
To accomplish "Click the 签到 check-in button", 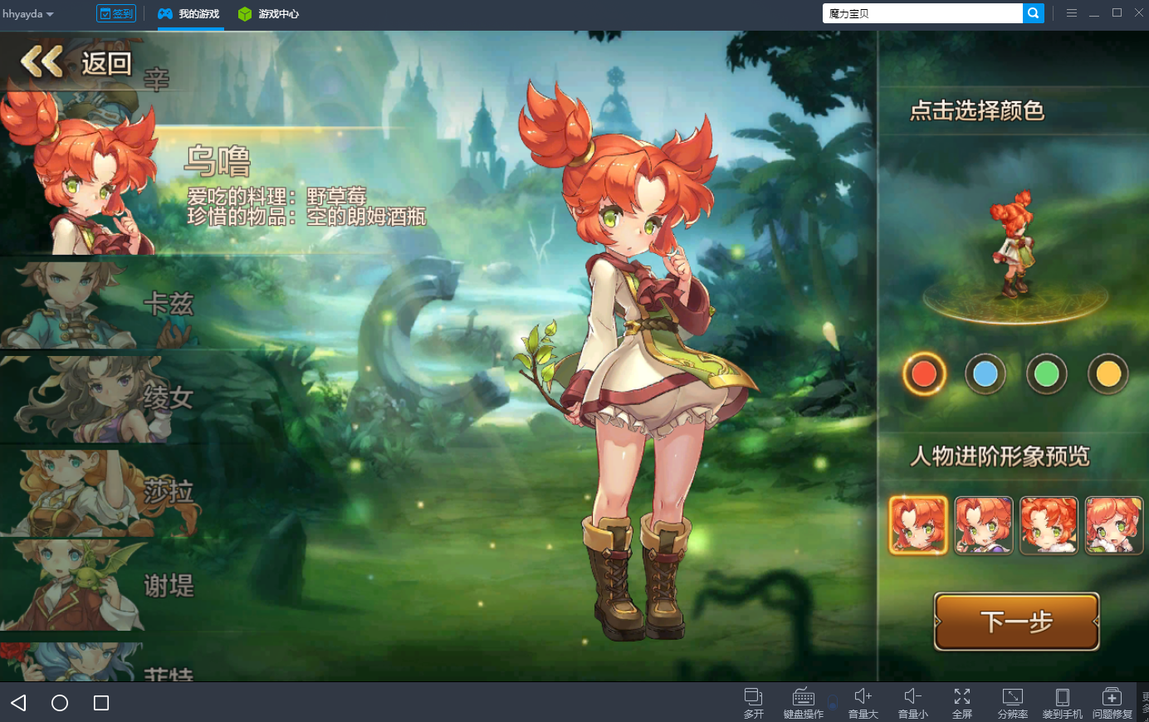I will pos(116,13).
